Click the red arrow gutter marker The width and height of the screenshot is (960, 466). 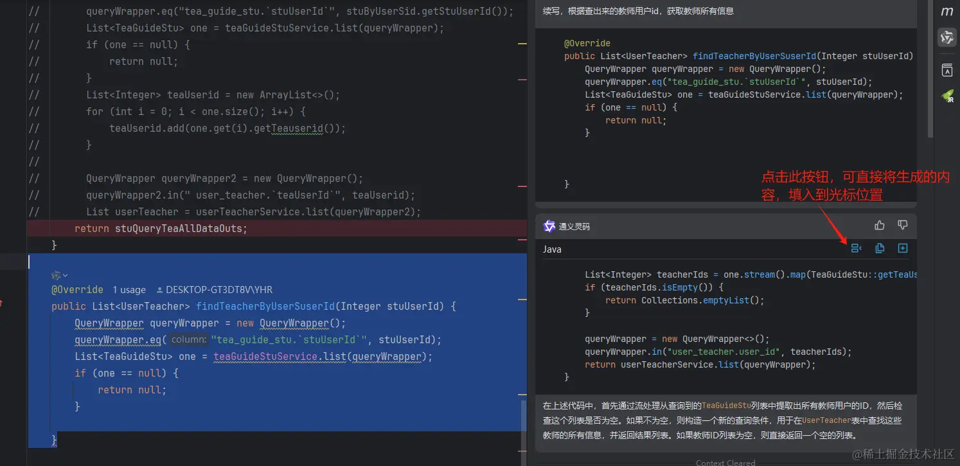pos(2,303)
